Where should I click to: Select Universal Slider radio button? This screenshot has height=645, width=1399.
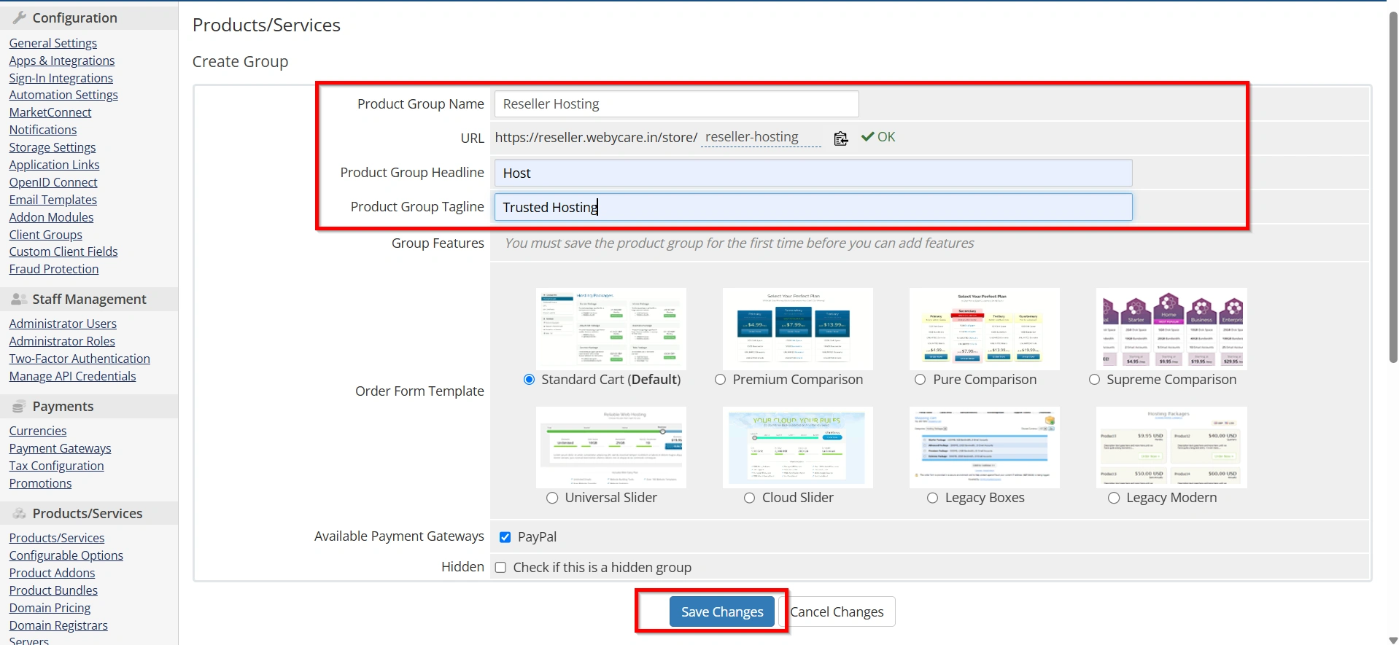click(552, 498)
